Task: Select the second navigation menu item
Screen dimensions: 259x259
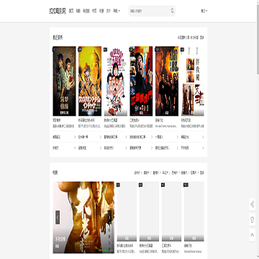Action: tap(78, 11)
